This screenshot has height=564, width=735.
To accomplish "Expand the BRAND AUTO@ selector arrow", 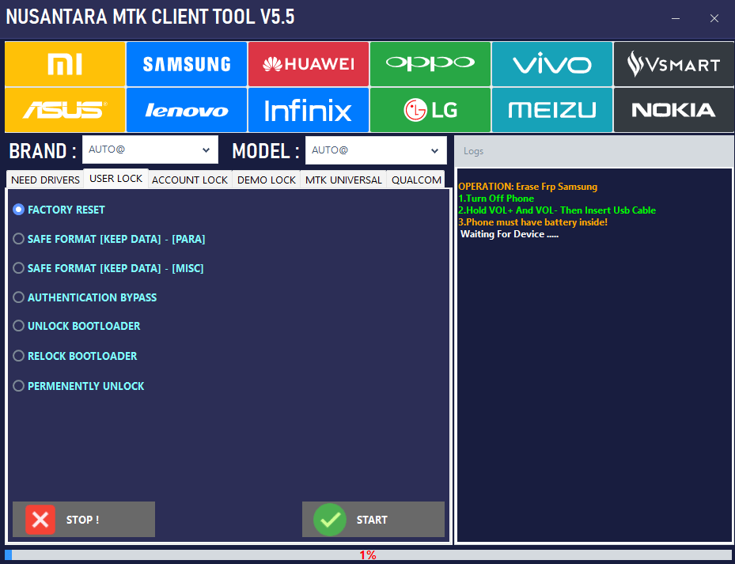I will 207,150.
